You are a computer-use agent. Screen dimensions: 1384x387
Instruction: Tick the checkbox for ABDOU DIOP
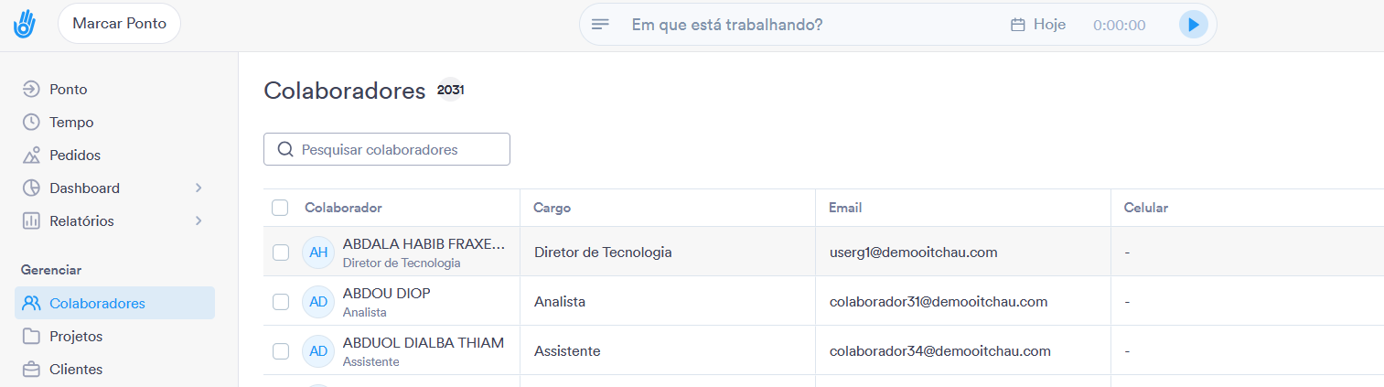click(x=281, y=302)
